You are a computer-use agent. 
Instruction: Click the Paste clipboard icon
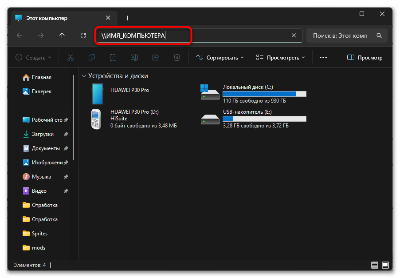pyautogui.click(x=113, y=57)
